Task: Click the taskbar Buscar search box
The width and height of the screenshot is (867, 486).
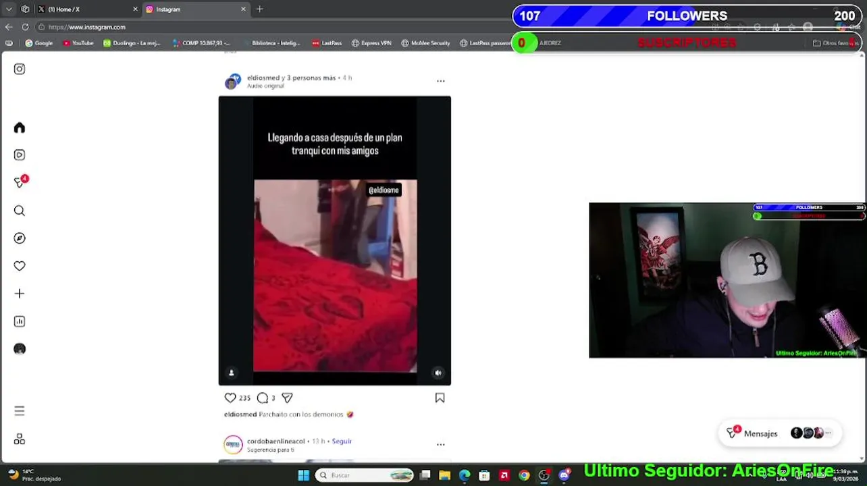Action: pyautogui.click(x=364, y=475)
